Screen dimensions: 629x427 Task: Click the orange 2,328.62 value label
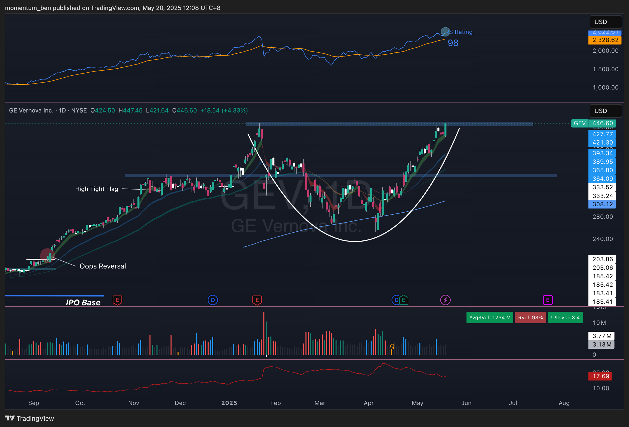tap(605, 40)
